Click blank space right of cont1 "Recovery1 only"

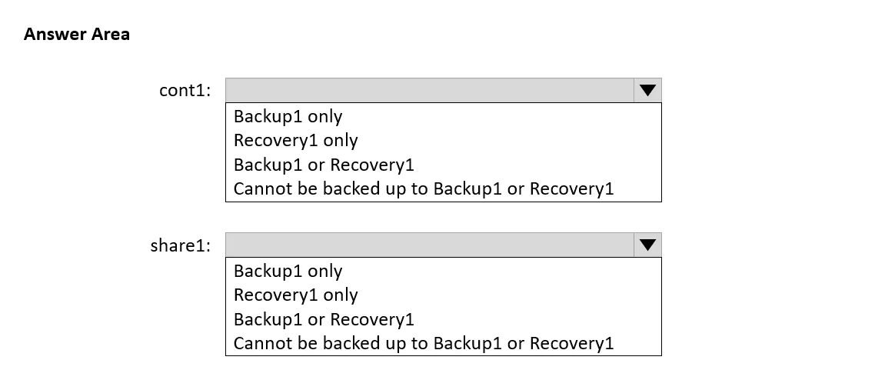[509, 140]
